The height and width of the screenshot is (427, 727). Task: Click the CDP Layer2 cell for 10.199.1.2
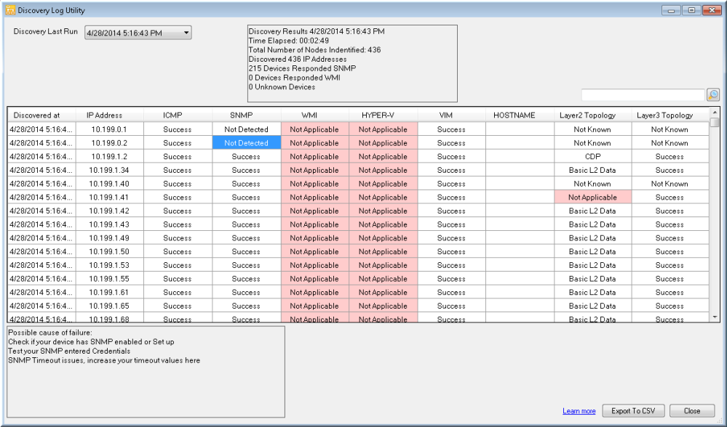click(x=592, y=156)
